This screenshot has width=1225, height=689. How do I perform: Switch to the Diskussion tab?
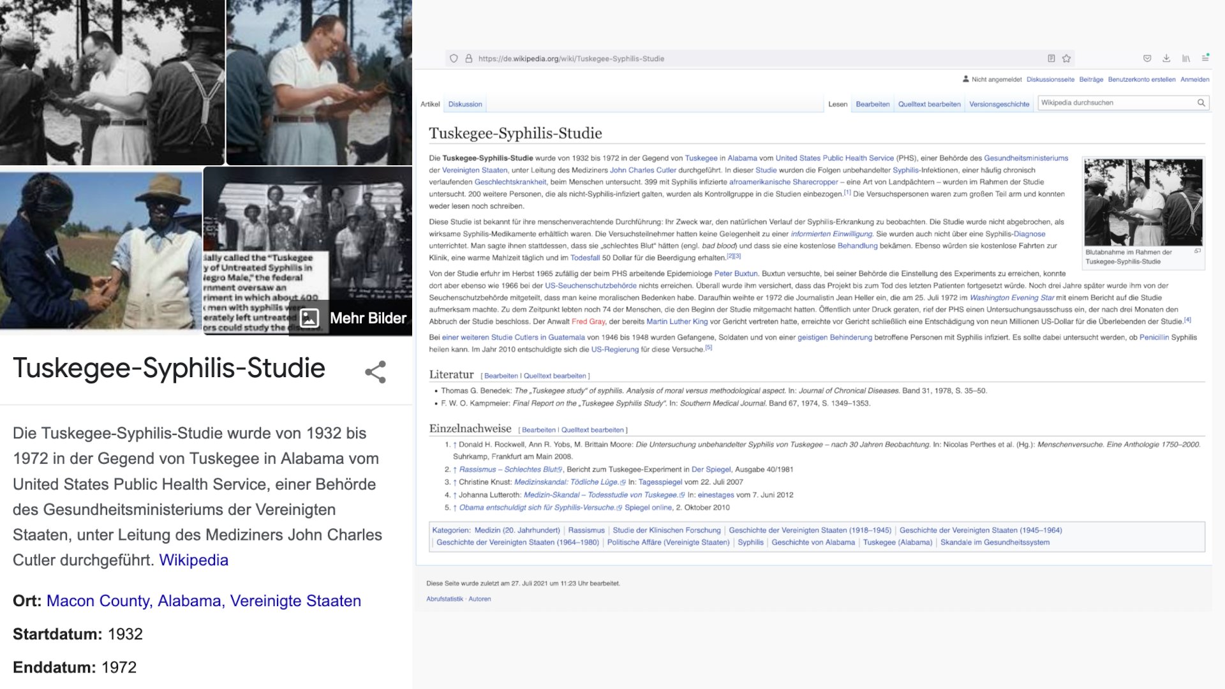465,104
